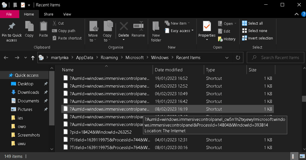Switch to large thumbnails view in status bar
This screenshot has width=306, height=160.
pos(302,156)
